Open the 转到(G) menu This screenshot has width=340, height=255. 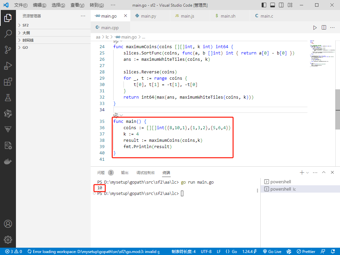[97, 5]
